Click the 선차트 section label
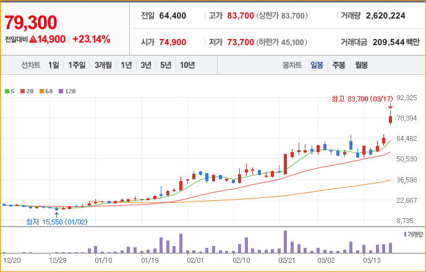 pyautogui.click(x=31, y=65)
